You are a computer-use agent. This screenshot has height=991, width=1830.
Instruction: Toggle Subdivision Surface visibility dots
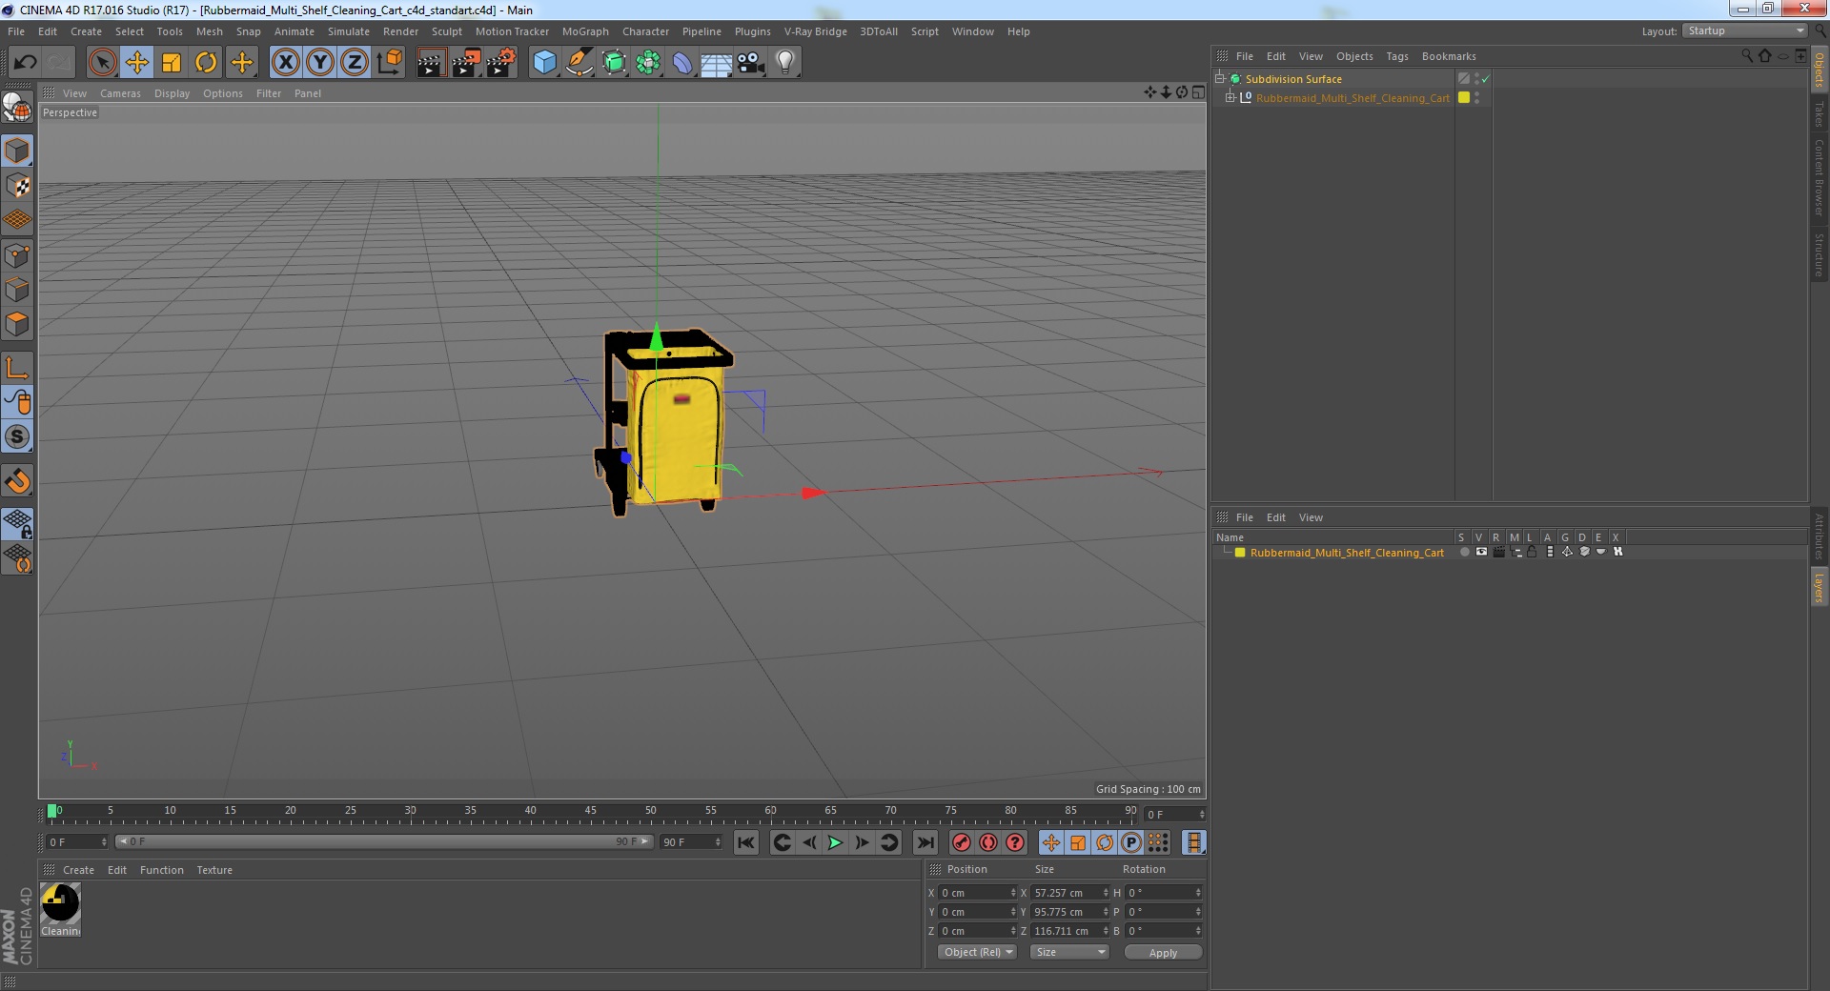coord(1476,78)
